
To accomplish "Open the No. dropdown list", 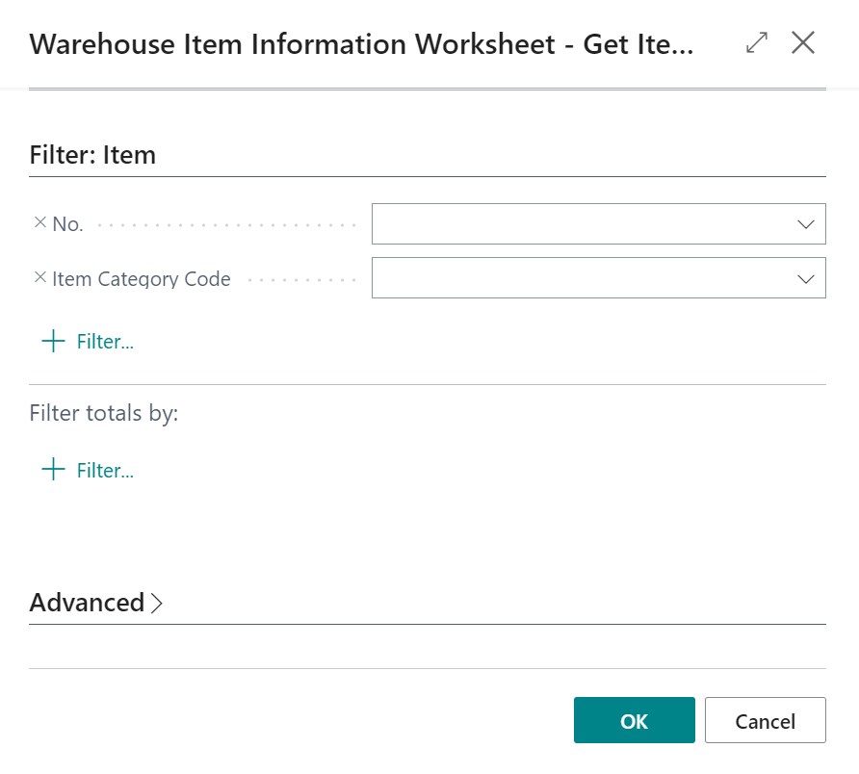I will [x=806, y=223].
